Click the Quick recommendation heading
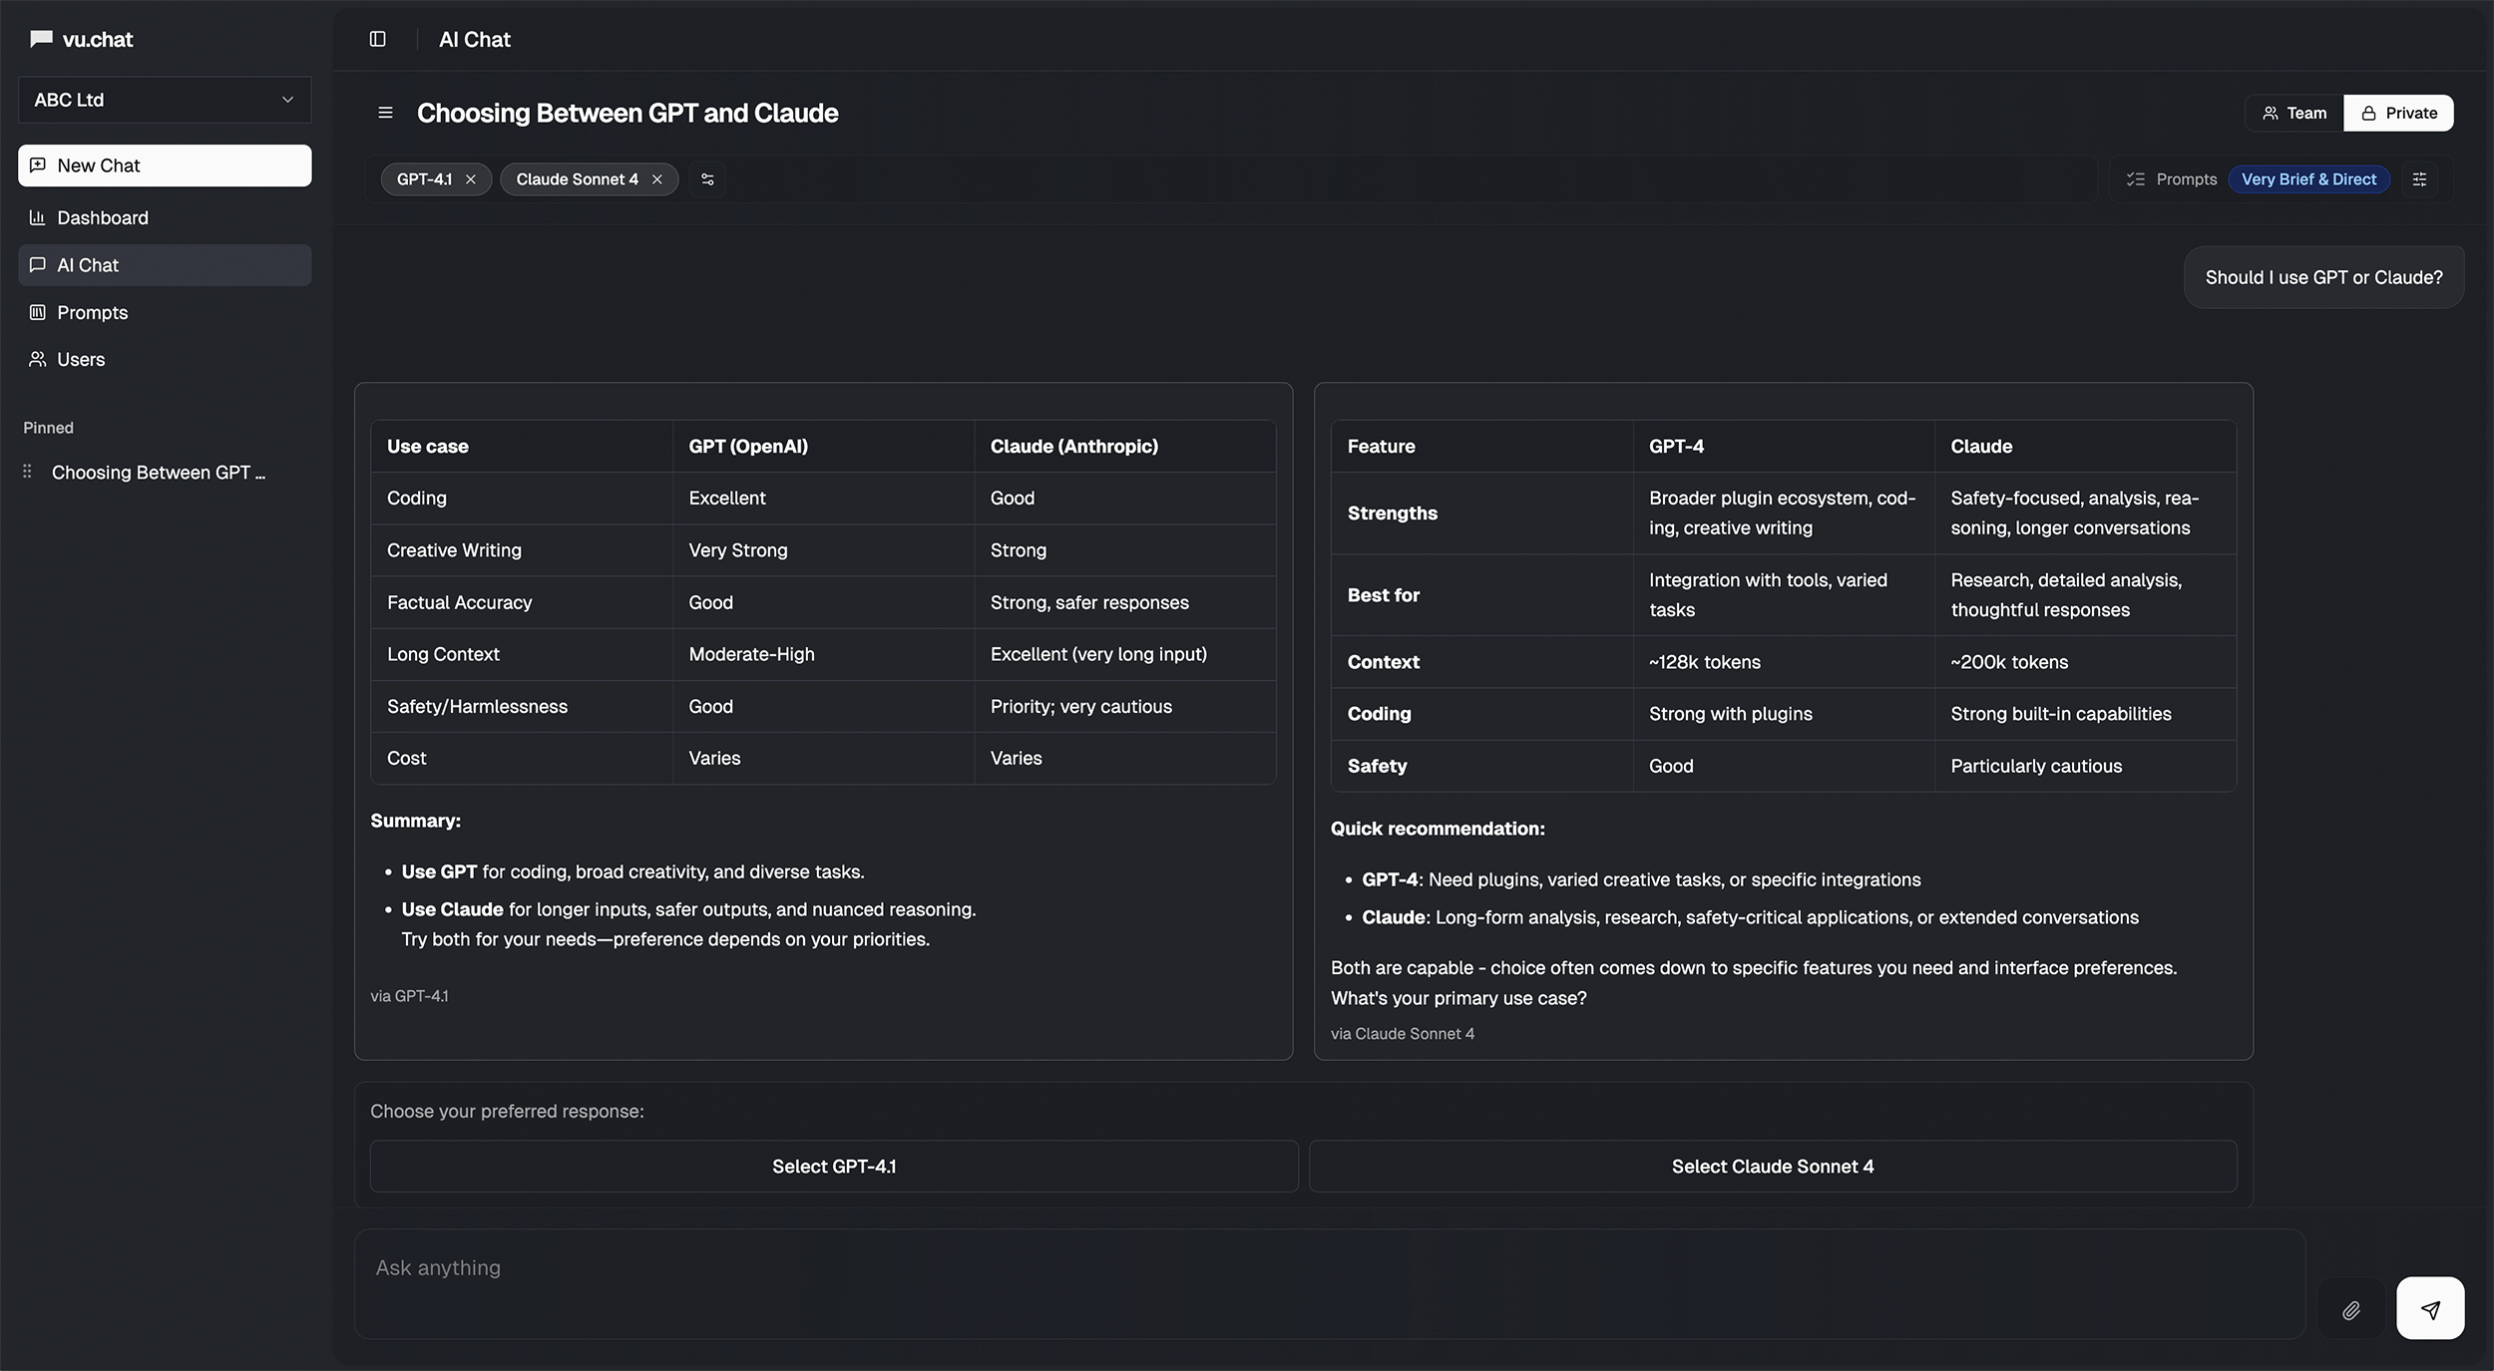The height and width of the screenshot is (1371, 2494). point(1438,829)
